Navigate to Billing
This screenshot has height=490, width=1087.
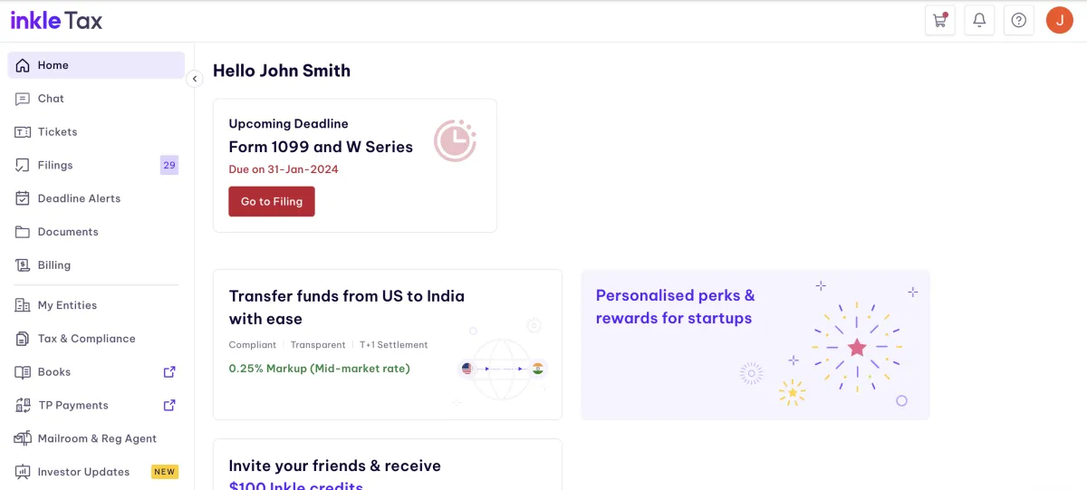click(x=54, y=265)
